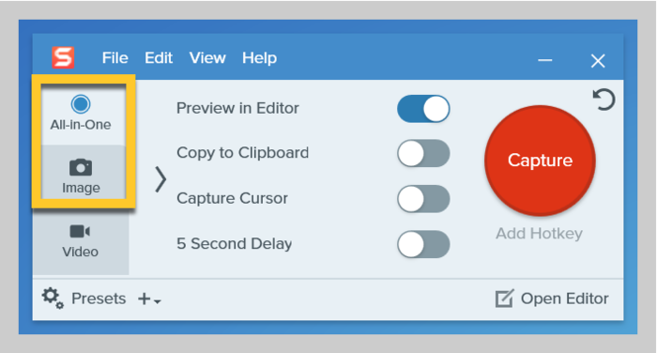Click the plus icon beside Presets
The image size is (657, 353).
point(145,299)
